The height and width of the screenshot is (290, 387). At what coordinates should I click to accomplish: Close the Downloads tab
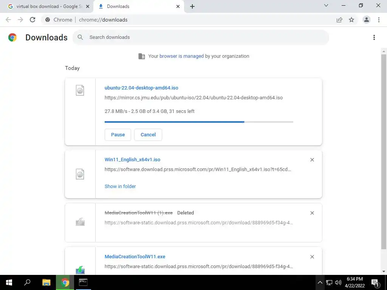pos(178,6)
